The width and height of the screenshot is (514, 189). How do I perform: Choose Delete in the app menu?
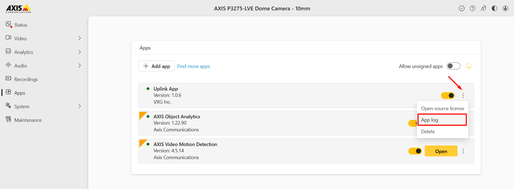point(428,132)
